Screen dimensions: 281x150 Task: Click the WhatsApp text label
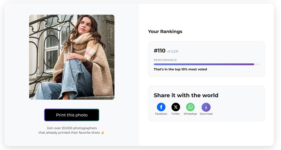(190, 114)
